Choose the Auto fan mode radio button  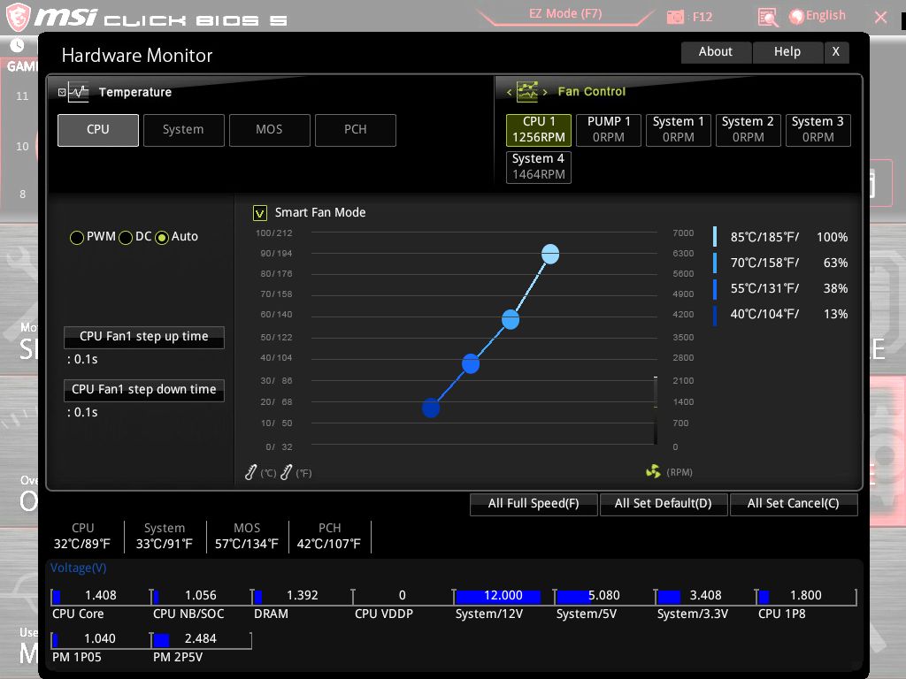click(162, 237)
